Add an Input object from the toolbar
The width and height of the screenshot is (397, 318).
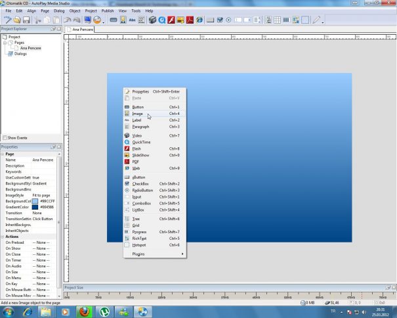tap(238, 20)
